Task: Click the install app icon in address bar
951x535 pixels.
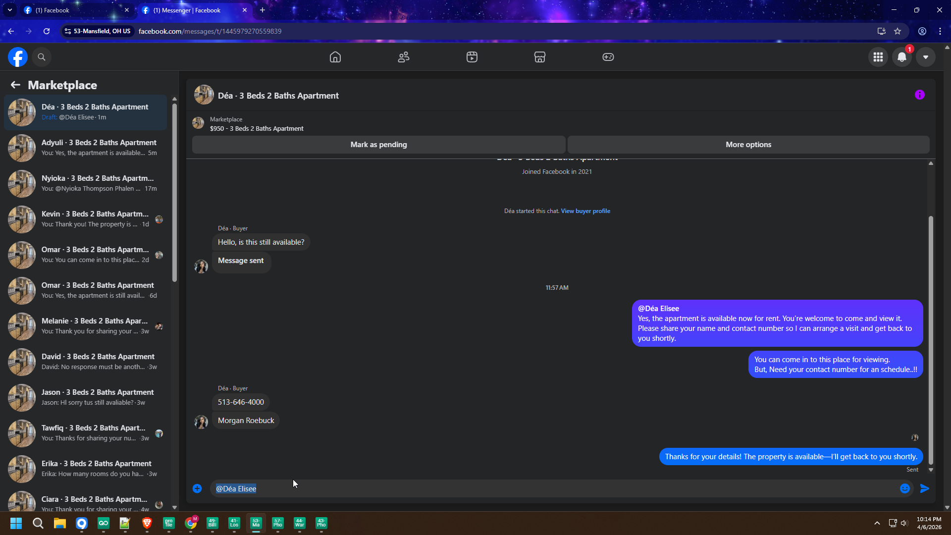Action: pyautogui.click(x=882, y=31)
